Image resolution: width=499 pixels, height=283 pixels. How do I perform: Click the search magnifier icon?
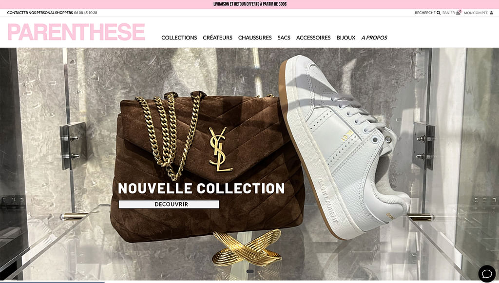pyautogui.click(x=439, y=13)
